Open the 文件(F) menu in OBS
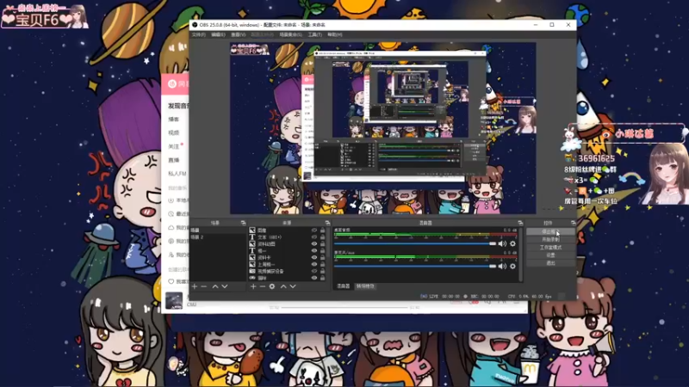689x387 pixels. [x=199, y=34]
